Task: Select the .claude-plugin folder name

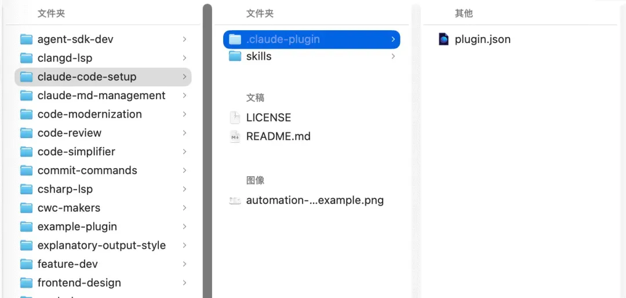Action: click(283, 39)
